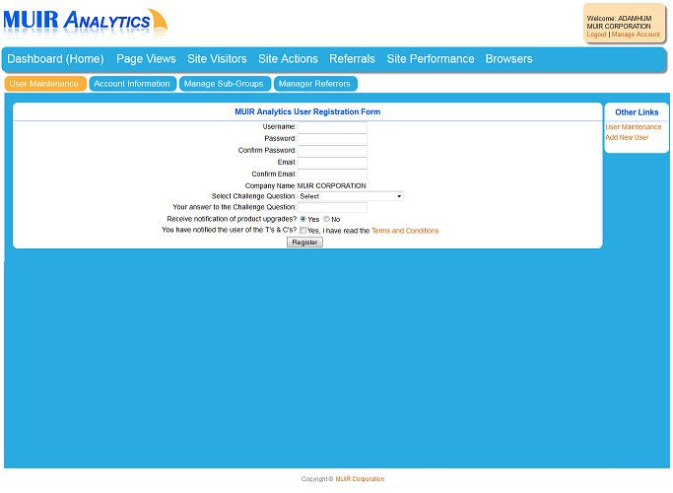Navigate to Site Performance menu
Image resolution: width=673 pixels, height=493 pixels.
click(430, 59)
